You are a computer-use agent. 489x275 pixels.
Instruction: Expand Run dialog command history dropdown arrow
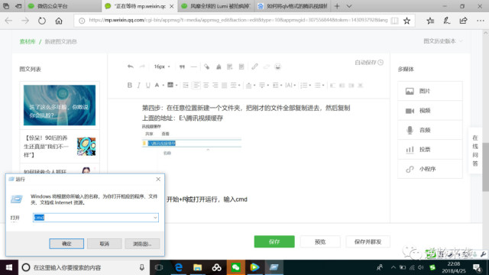[x=155, y=218]
